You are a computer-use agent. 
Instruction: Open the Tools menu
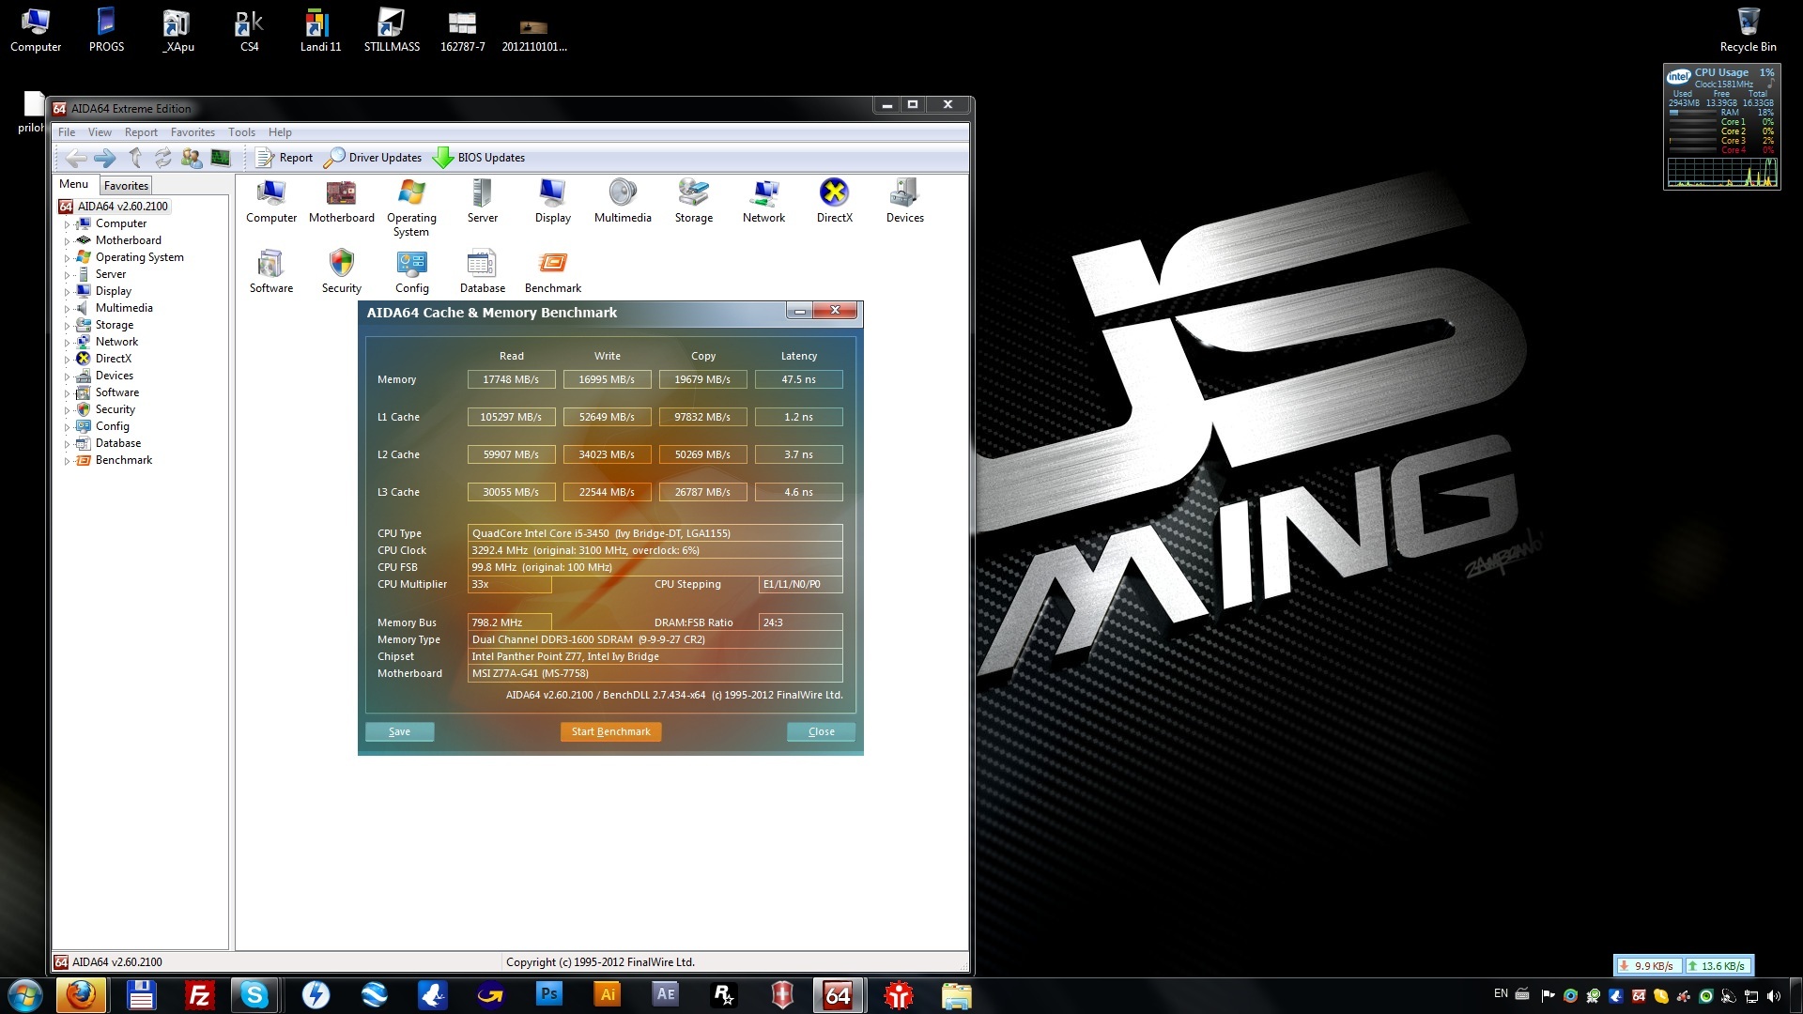(x=241, y=132)
